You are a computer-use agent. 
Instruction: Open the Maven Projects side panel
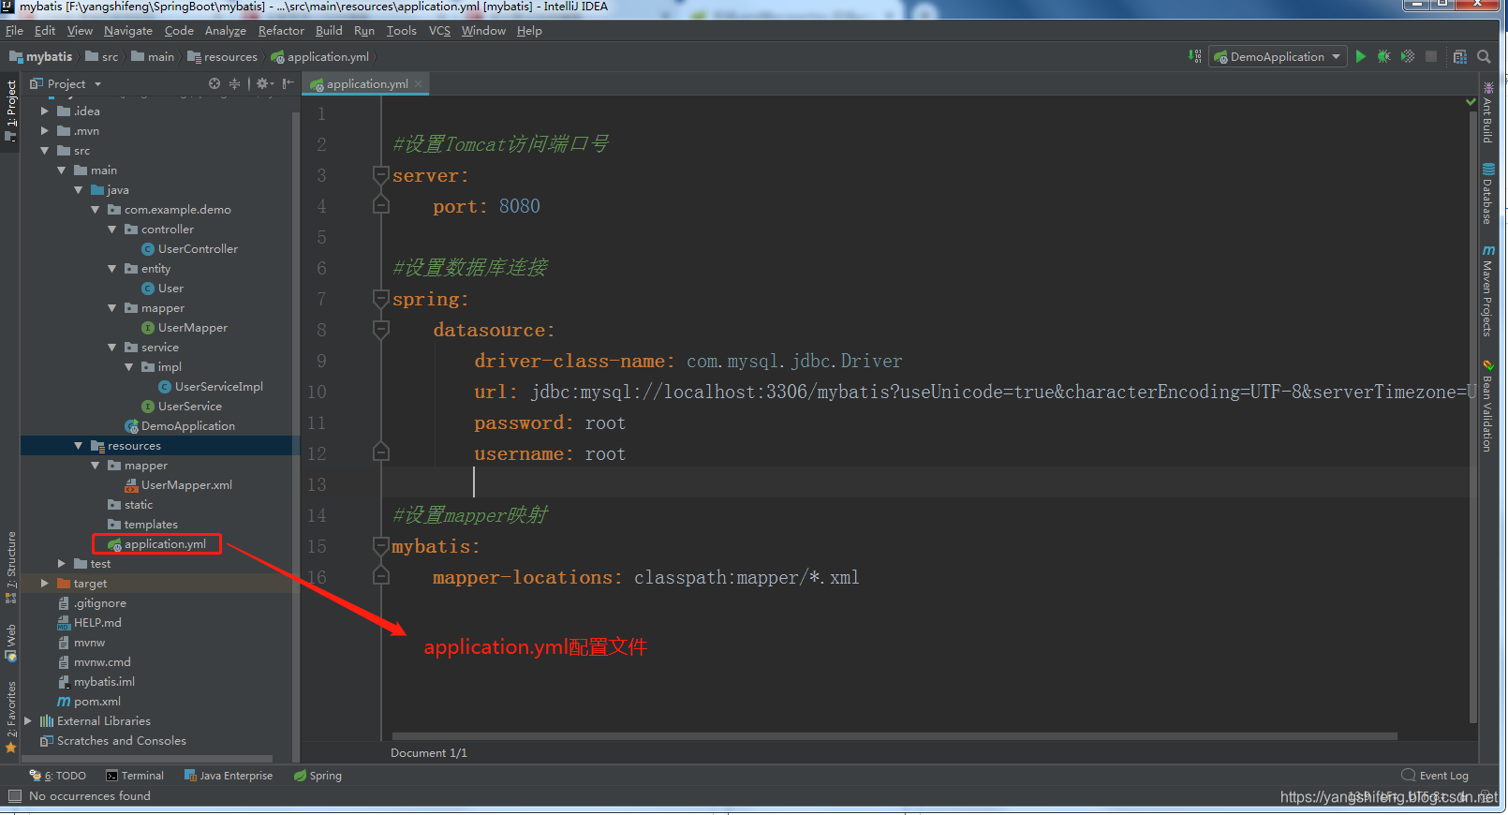click(1487, 291)
